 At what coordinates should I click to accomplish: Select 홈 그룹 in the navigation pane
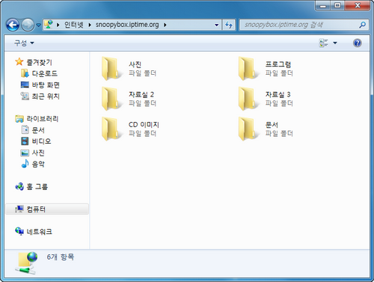pos(37,186)
